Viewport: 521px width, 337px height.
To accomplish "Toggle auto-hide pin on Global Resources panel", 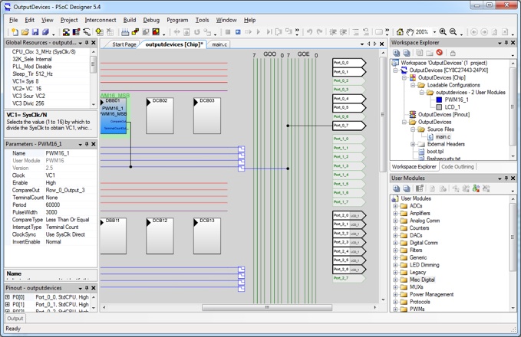I will [x=87, y=42].
